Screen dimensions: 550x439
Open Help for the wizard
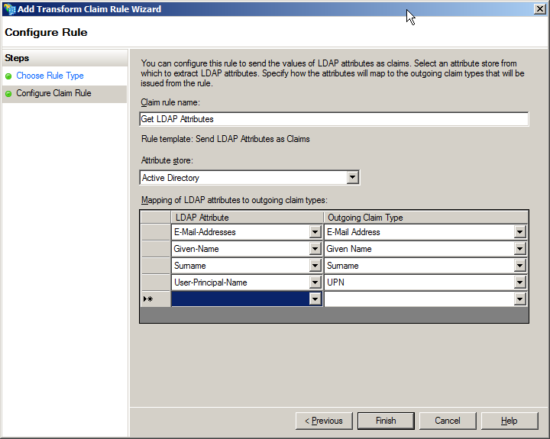click(x=510, y=421)
